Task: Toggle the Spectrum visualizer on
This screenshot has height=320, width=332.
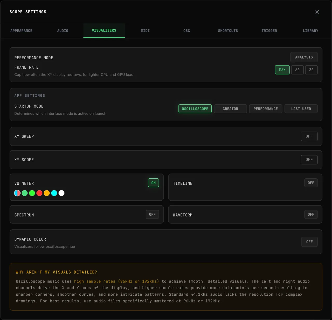Action: click(152, 214)
